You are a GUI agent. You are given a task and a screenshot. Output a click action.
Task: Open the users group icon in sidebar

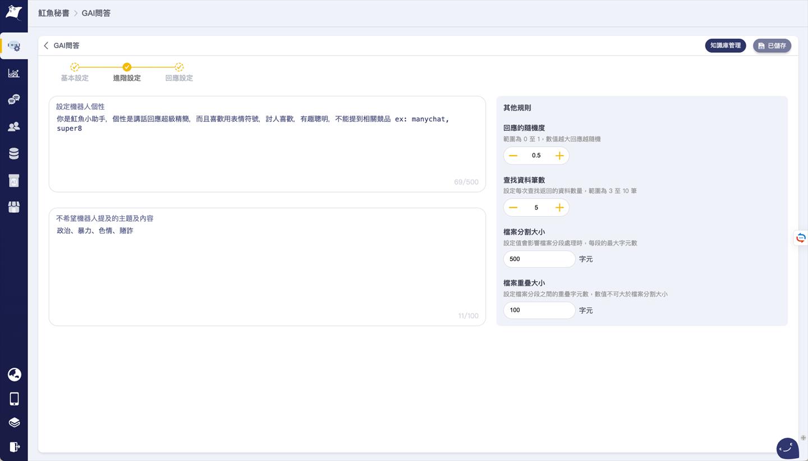pos(13,126)
